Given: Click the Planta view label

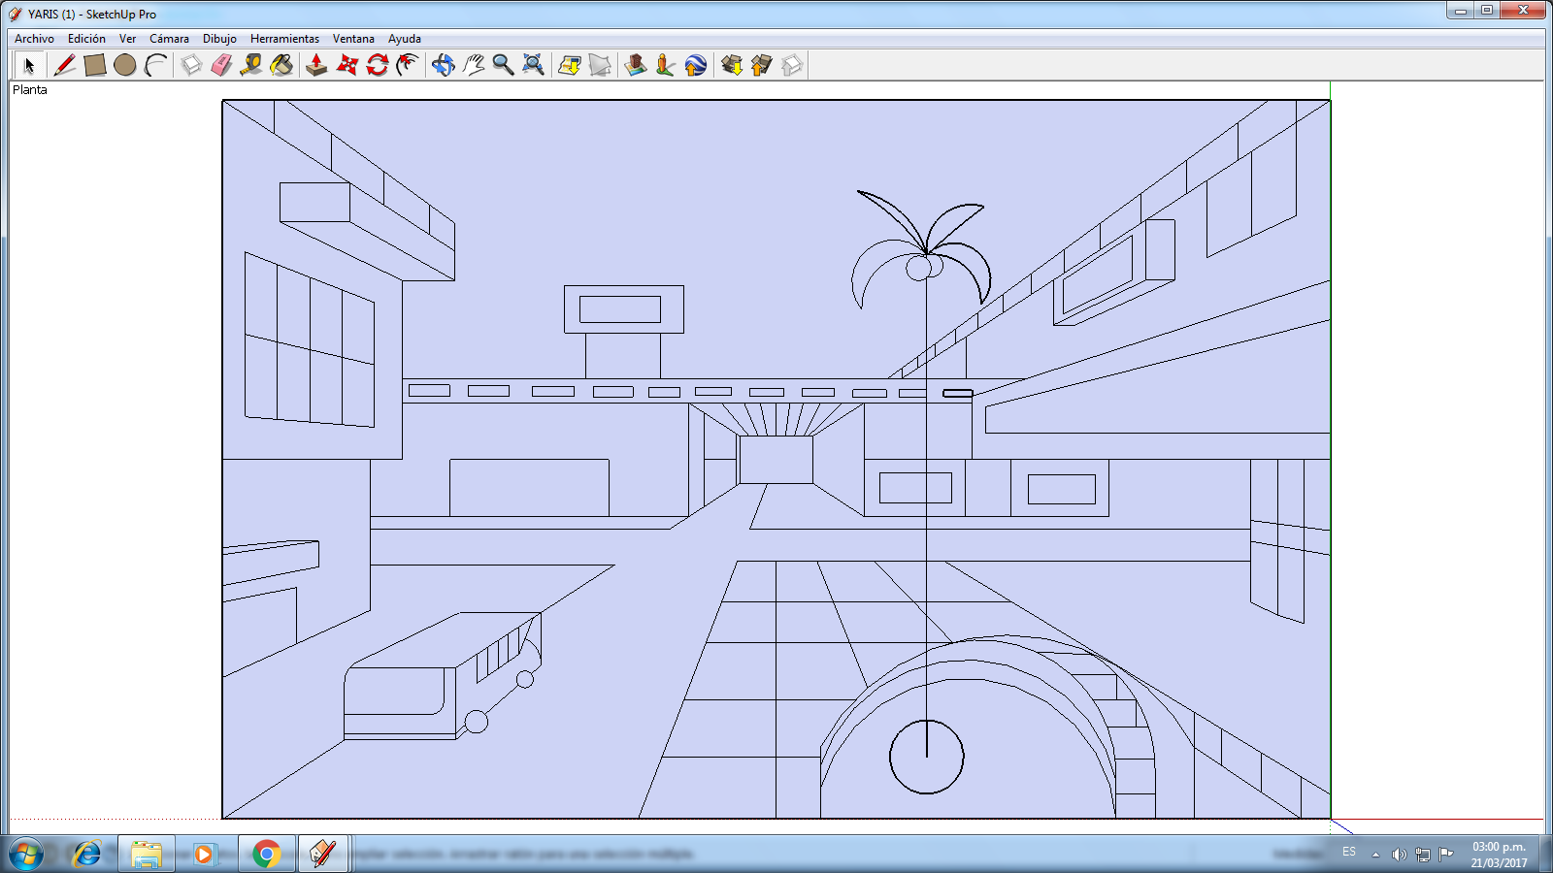Looking at the screenshot, I should [29, 89].
